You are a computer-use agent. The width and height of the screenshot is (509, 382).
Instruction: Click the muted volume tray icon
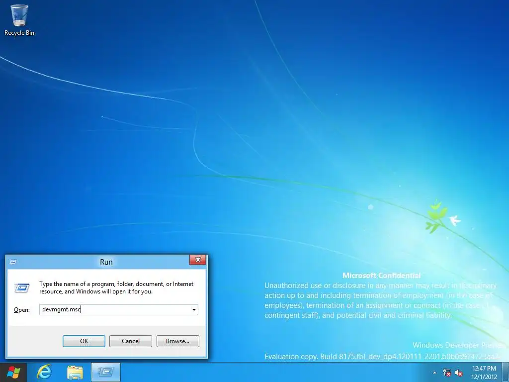coord(459,373)
